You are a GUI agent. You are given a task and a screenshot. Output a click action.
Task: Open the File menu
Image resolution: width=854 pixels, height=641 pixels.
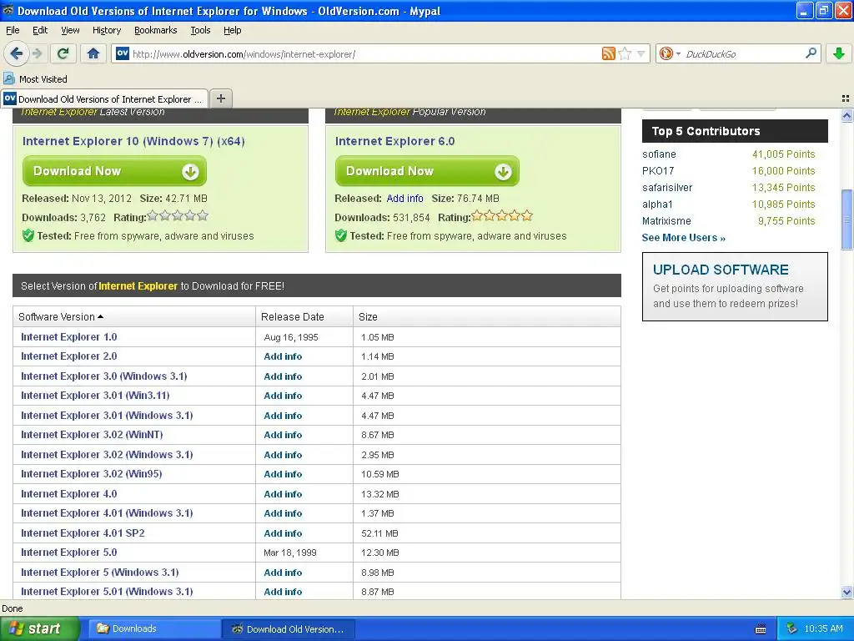13,30
